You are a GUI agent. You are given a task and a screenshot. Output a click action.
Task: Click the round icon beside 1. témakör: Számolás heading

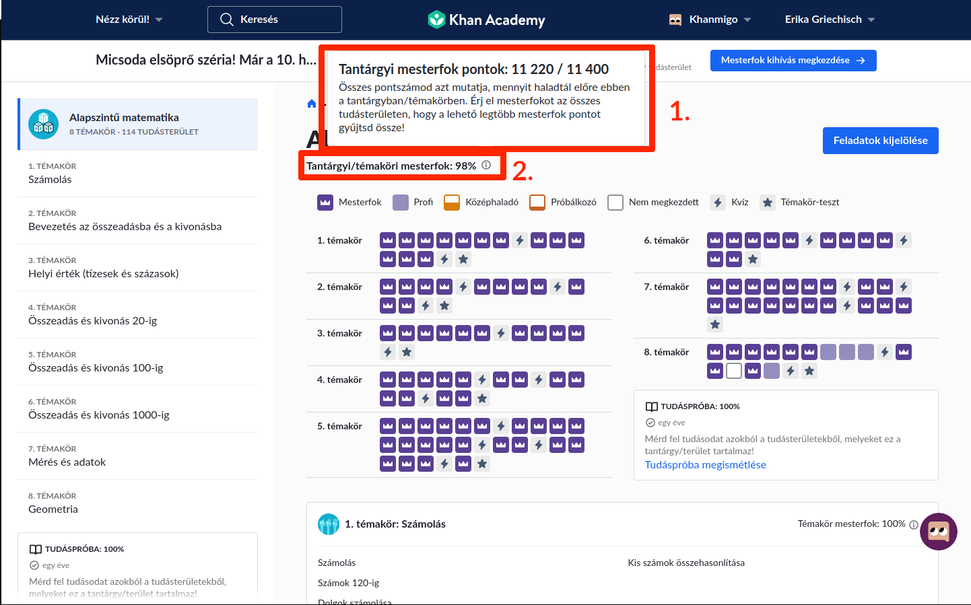tap(329, 524)
